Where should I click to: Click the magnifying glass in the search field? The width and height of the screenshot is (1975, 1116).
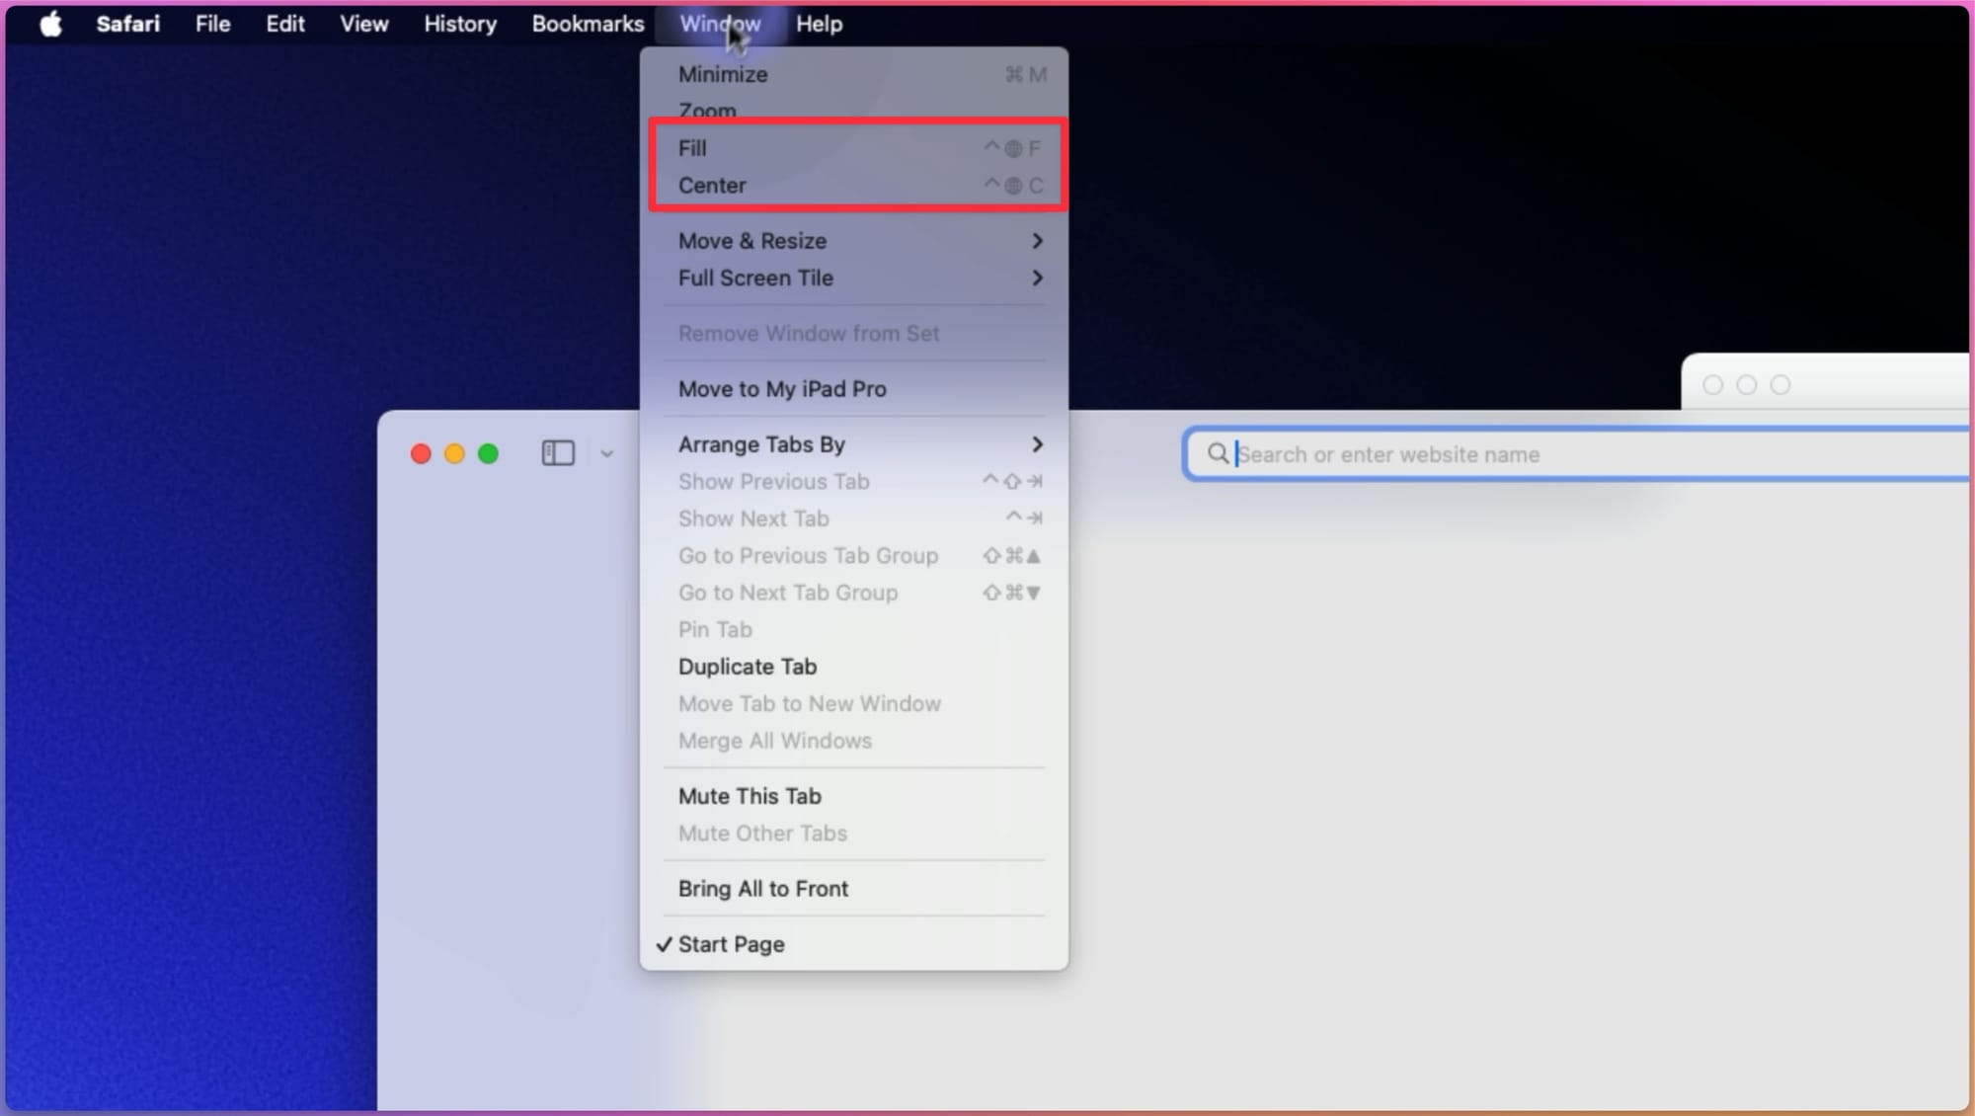1219,453
